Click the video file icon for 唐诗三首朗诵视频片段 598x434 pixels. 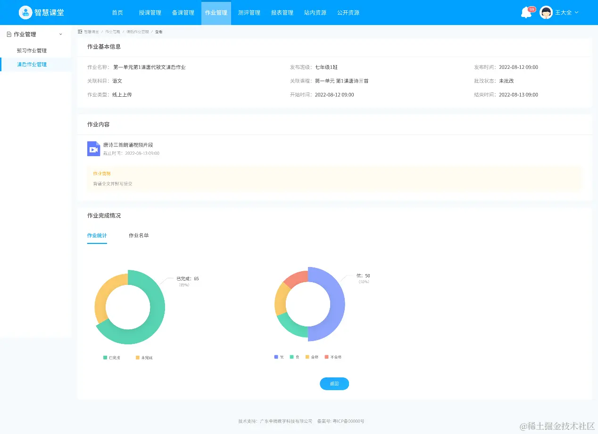(93, 149)
